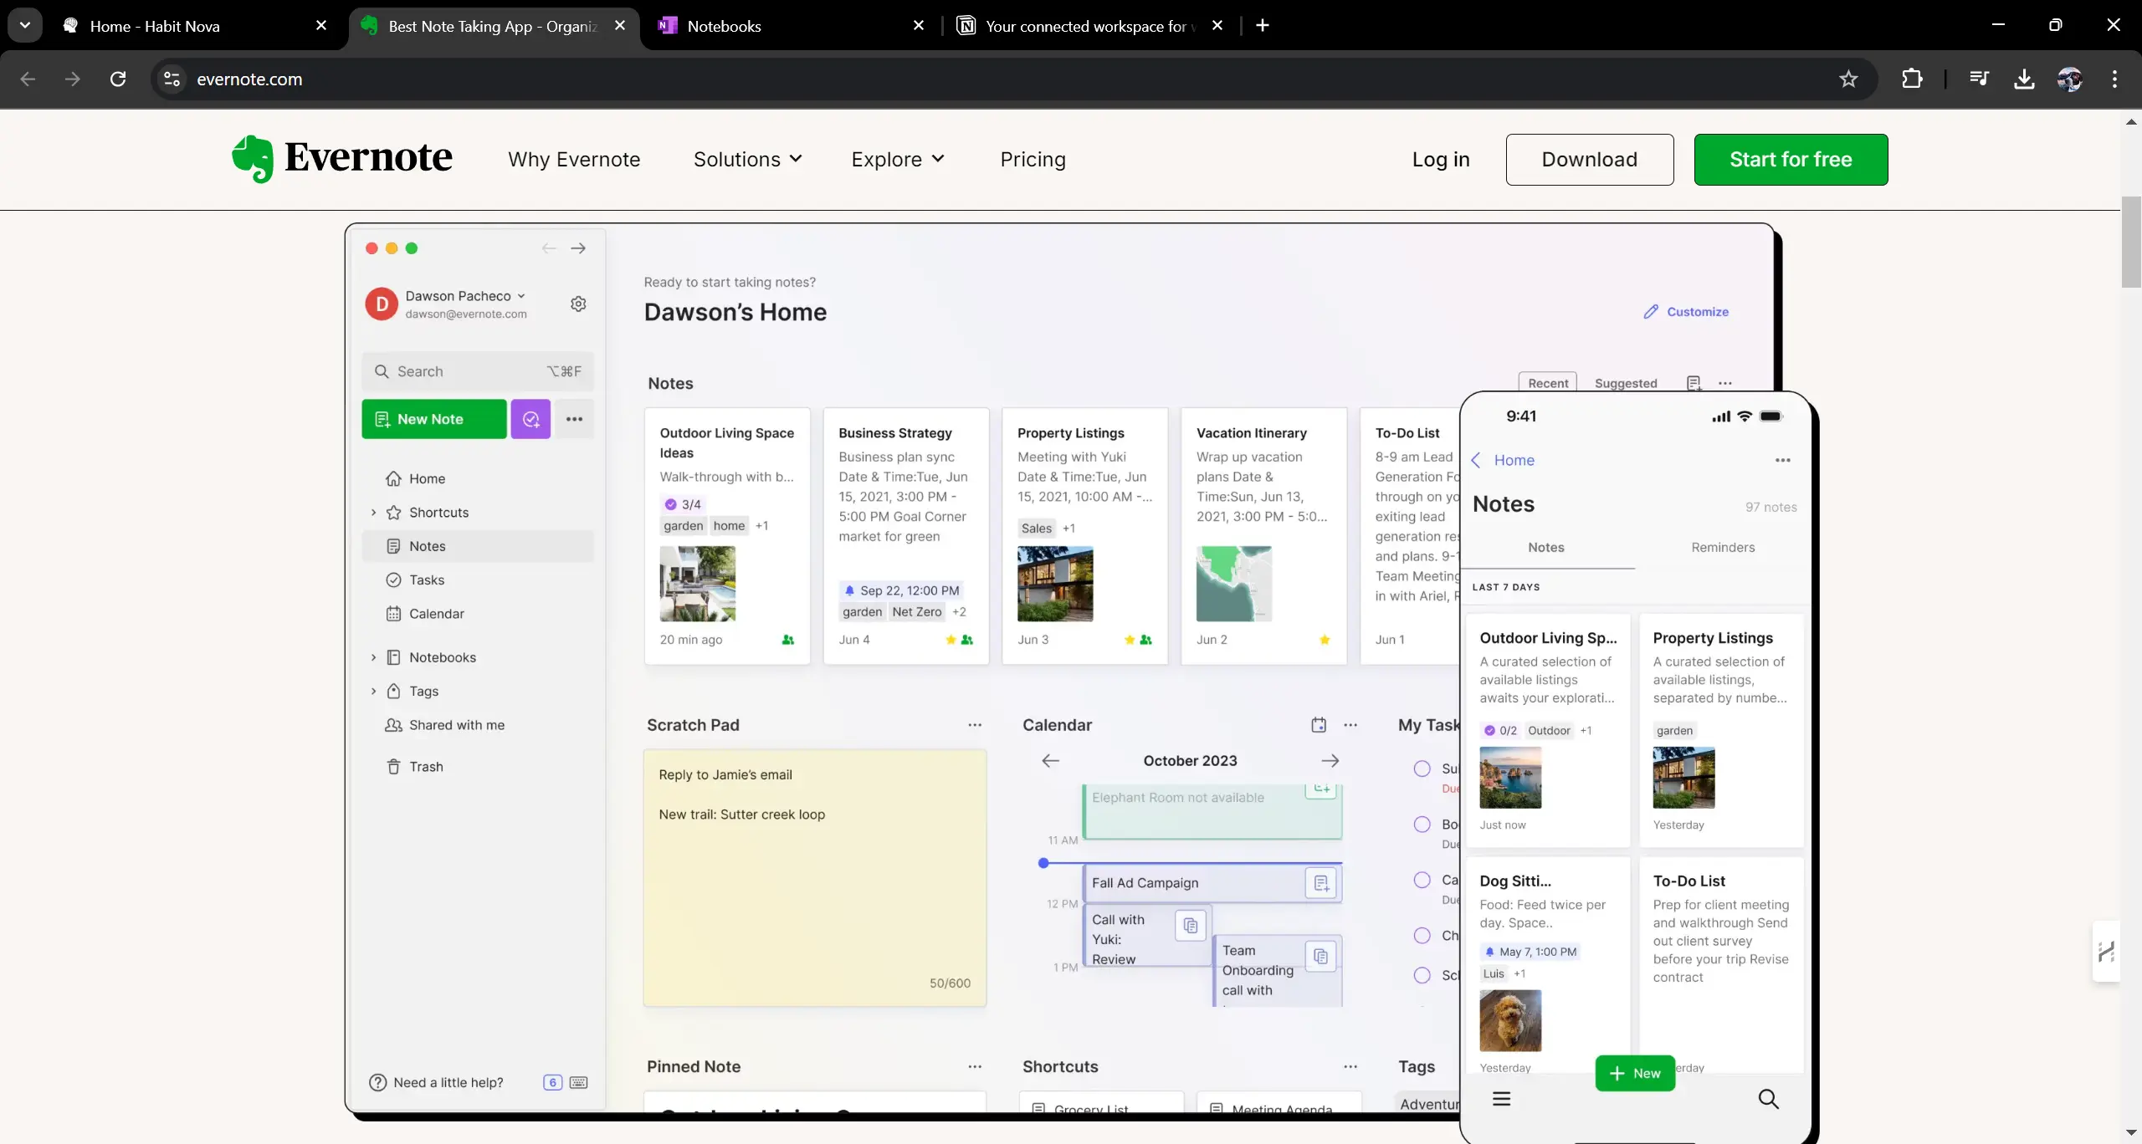Click the yellow Scratch Pad note area
The image size is (2142, 1144).
point(815,878)
